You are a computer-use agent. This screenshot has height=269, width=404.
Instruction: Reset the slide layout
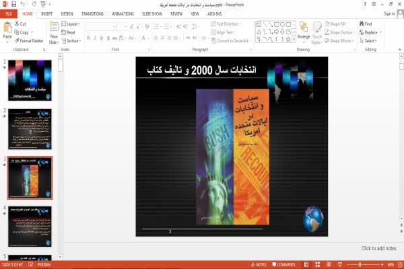(x=68, y=32)
